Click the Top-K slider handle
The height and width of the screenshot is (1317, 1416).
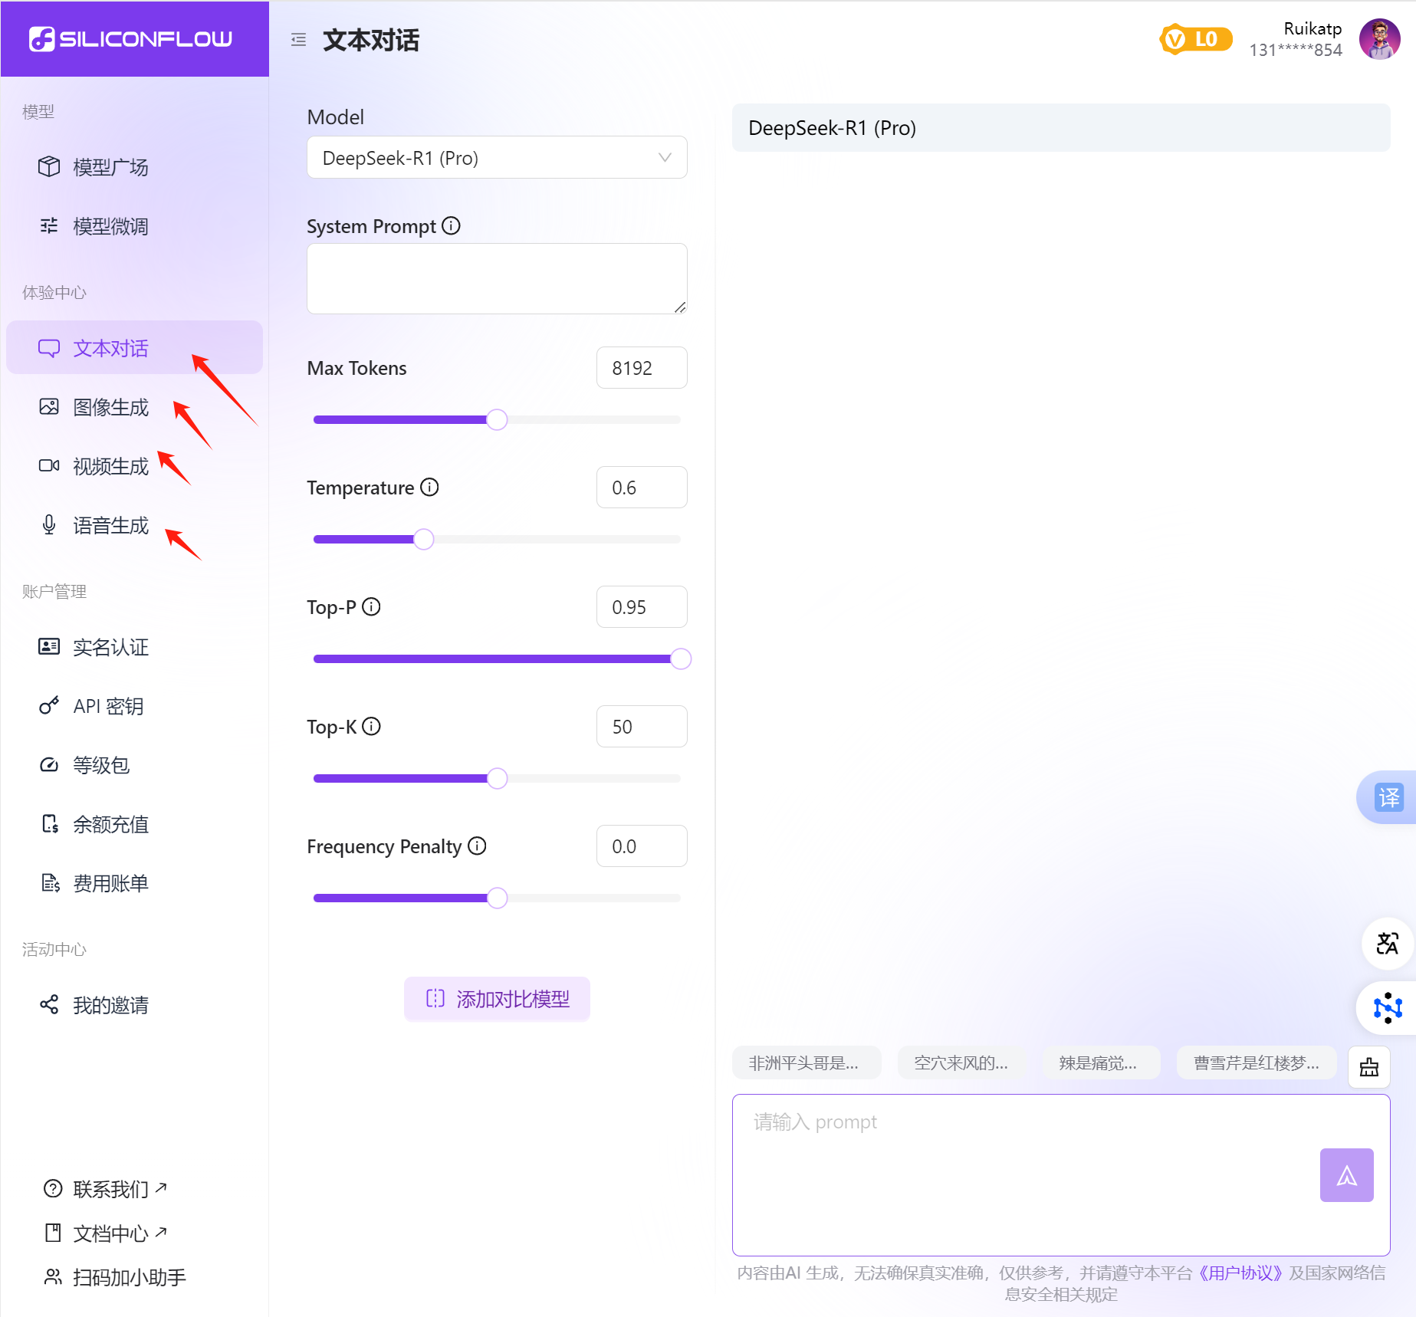tap(498, 779)
